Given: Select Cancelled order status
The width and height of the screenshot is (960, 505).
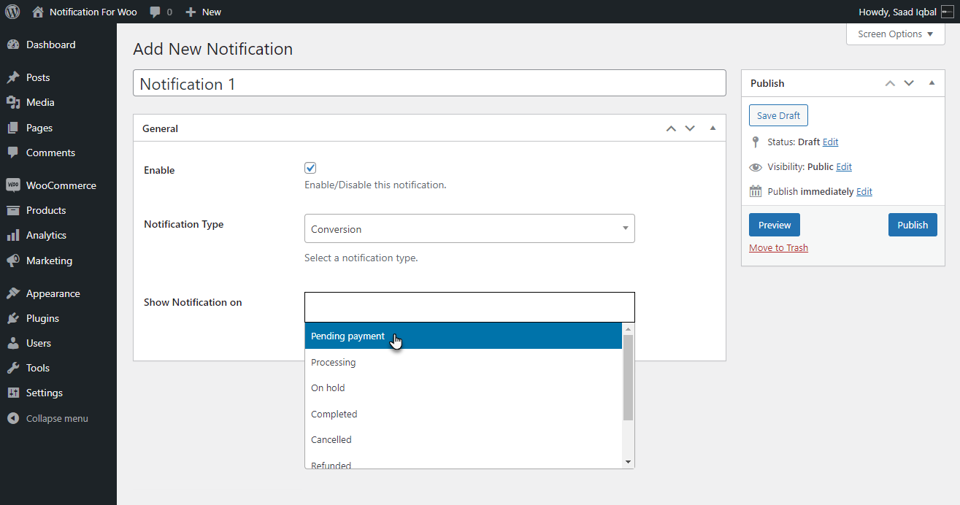Looking at the screenshot, I should pyautogui.click(x=464, y=439).
